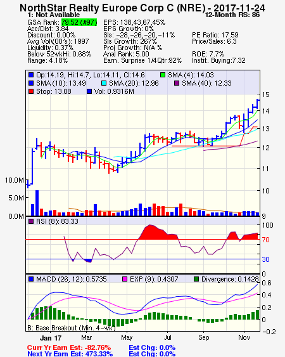Click the Avg Vol(00's): 1997 text
Viewport: 285px width, 357px height.
[58, 41]
